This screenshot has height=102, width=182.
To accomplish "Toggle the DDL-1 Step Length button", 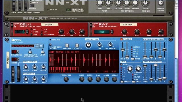I will 42,35.
